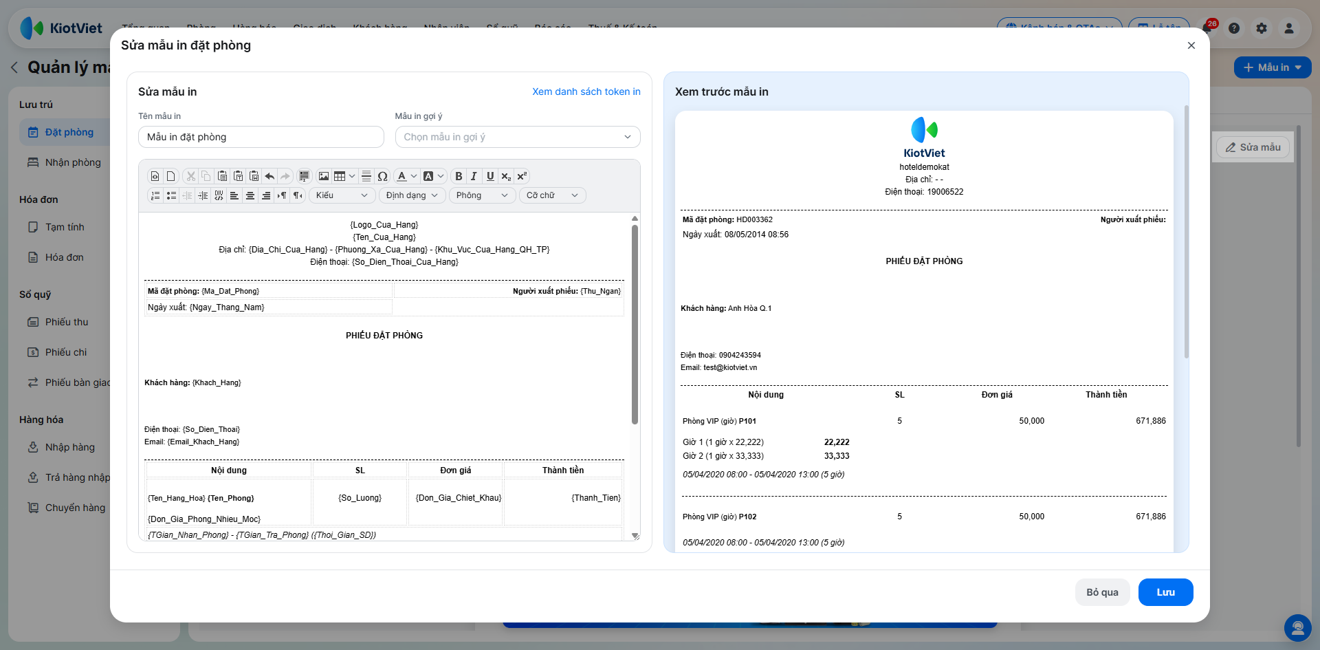Apply italic formatting
The height and width of the screenshot is (650, 1320).
[x=474, y=176]
